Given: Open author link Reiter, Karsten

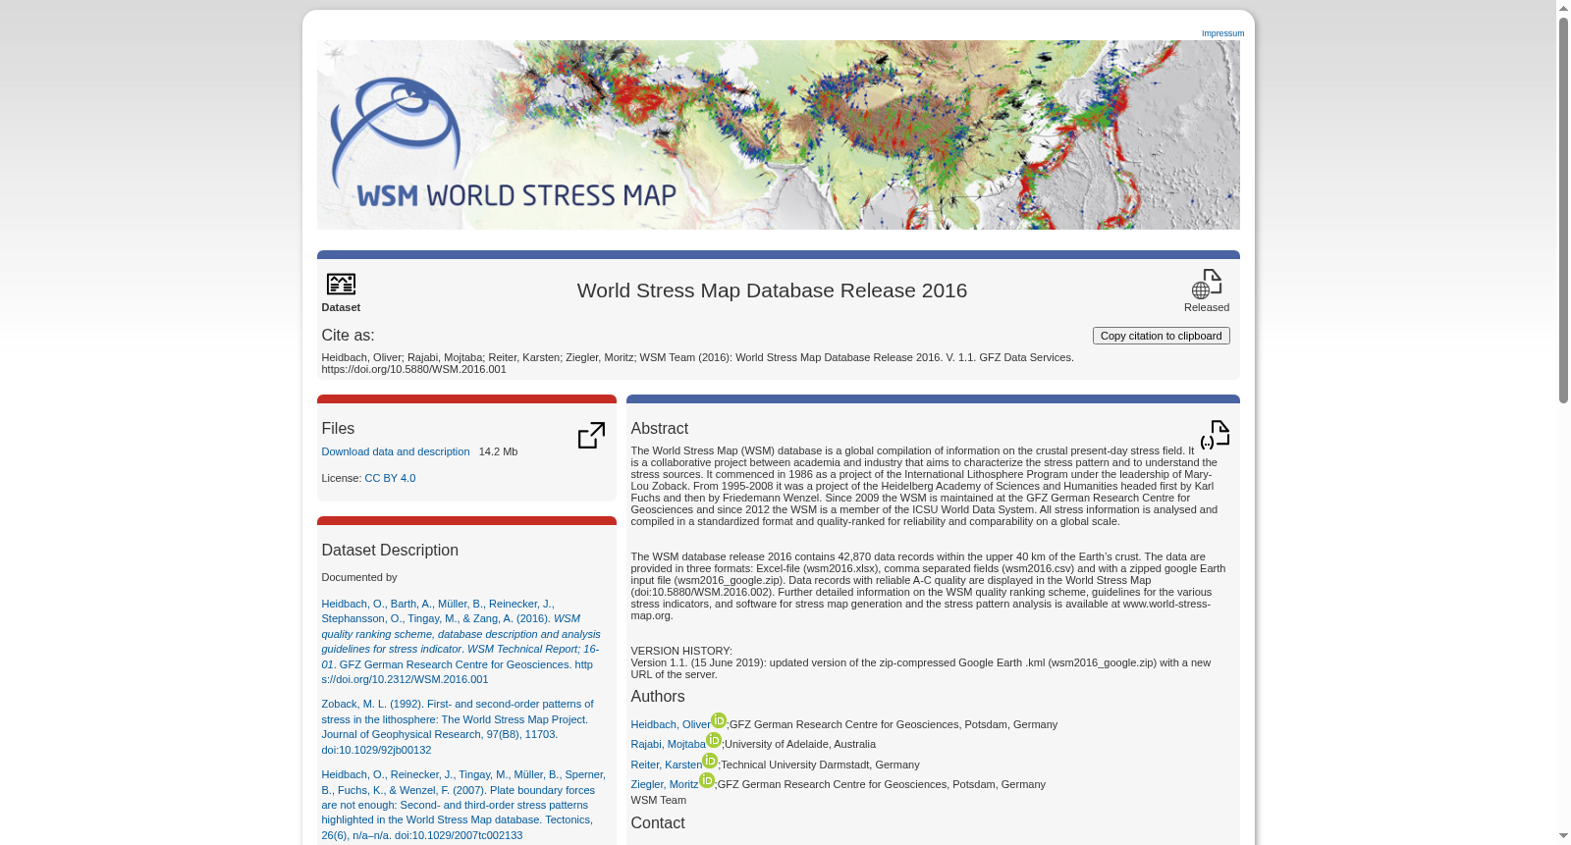Looking at the screenshot, I should point(666,765).
